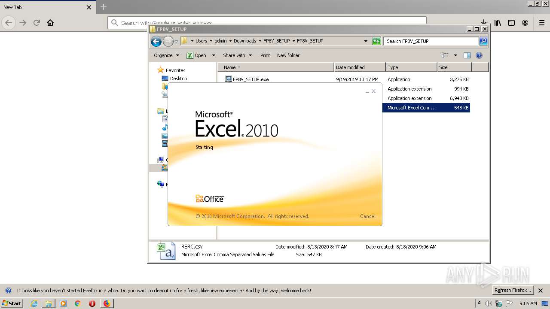Click the Firefox forward arrow

click(x=23, y=23)
